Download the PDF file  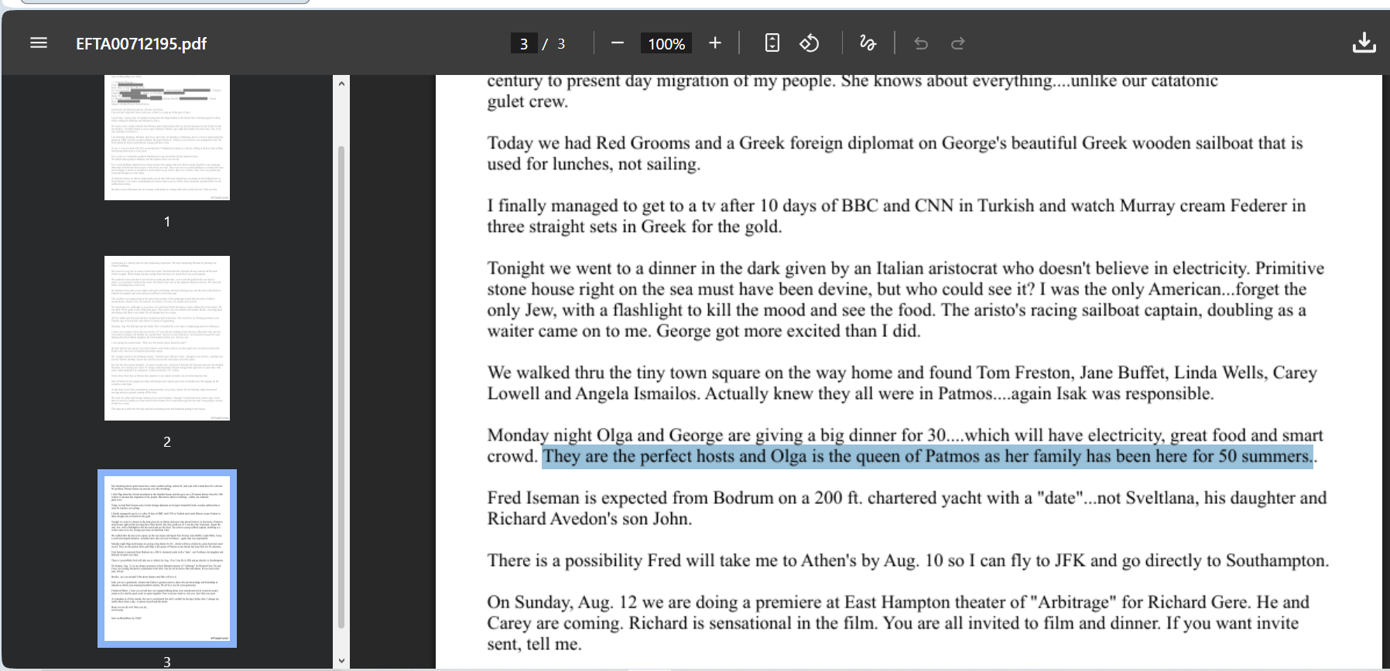click(1364, 43)
